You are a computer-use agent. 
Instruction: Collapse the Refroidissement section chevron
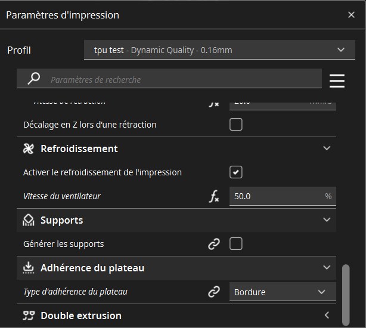[327, 148]
